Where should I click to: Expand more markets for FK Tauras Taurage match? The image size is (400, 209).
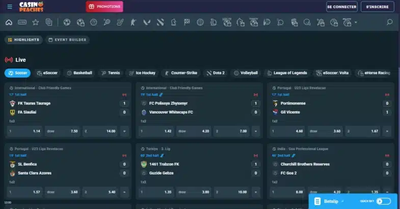tap(124, 131)
